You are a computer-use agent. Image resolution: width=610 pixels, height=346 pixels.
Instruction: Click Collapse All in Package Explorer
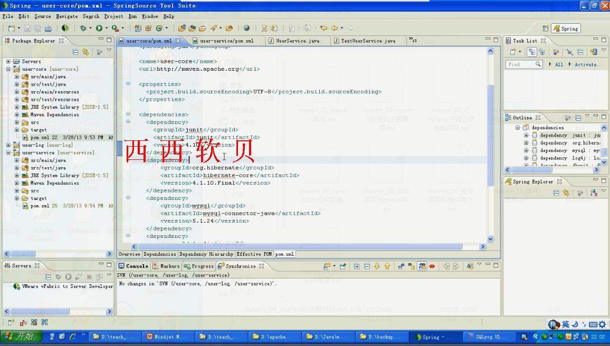(75, 52)
